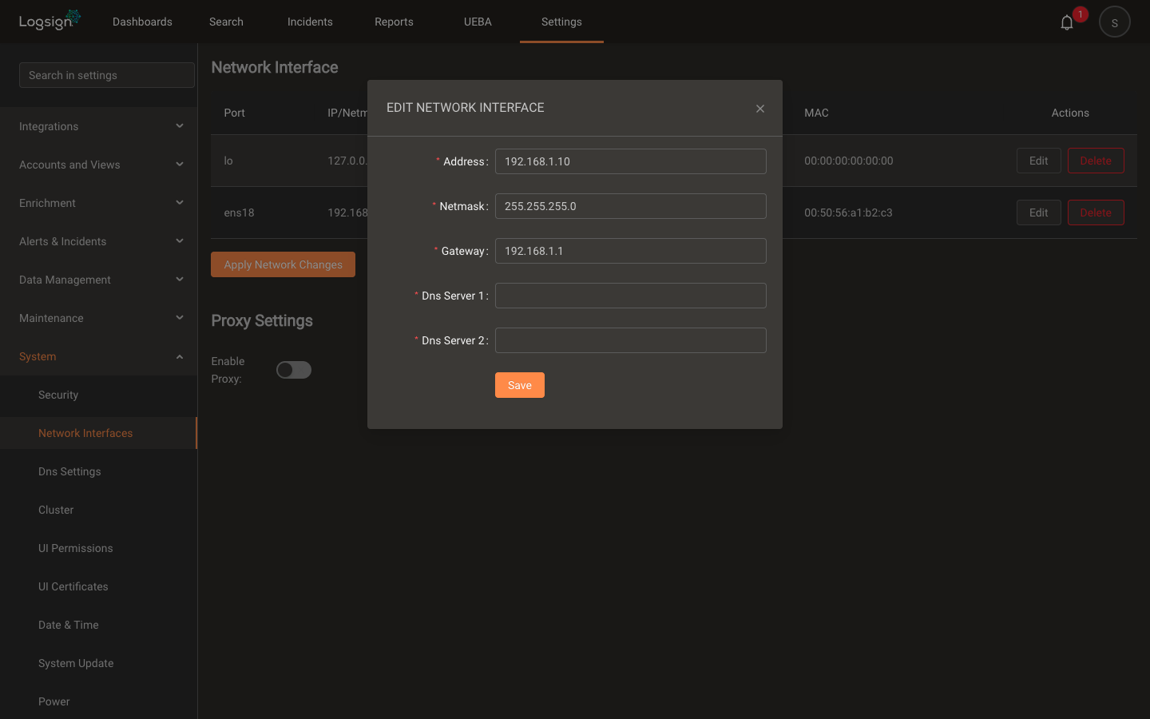This screenshot has height=719, width=1150.
Task: Expand the Integrations section
Action: click(x=99, y=126)
